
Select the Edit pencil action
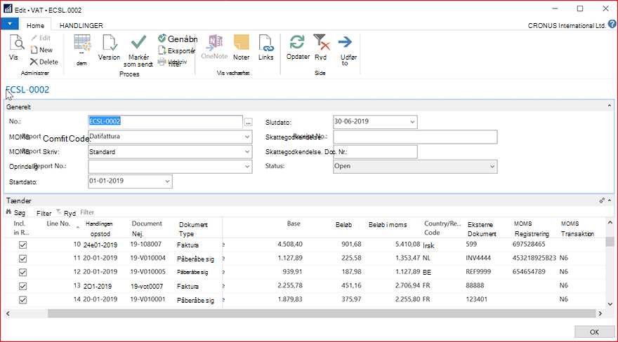click(x=41, y=38)
